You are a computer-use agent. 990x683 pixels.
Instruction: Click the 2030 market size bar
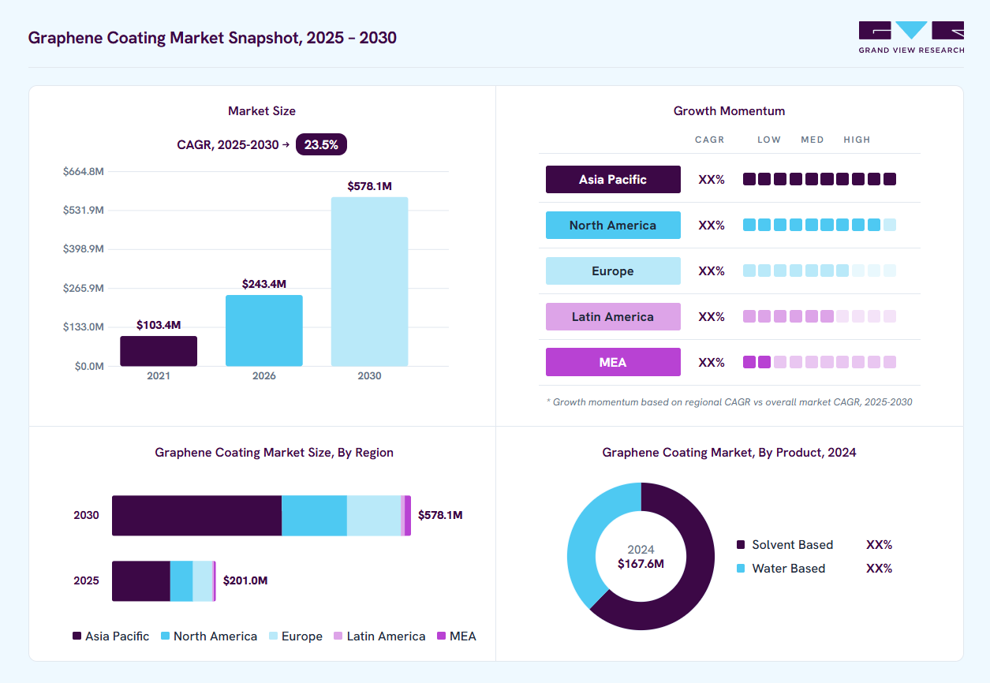click(x=369, y=282)
